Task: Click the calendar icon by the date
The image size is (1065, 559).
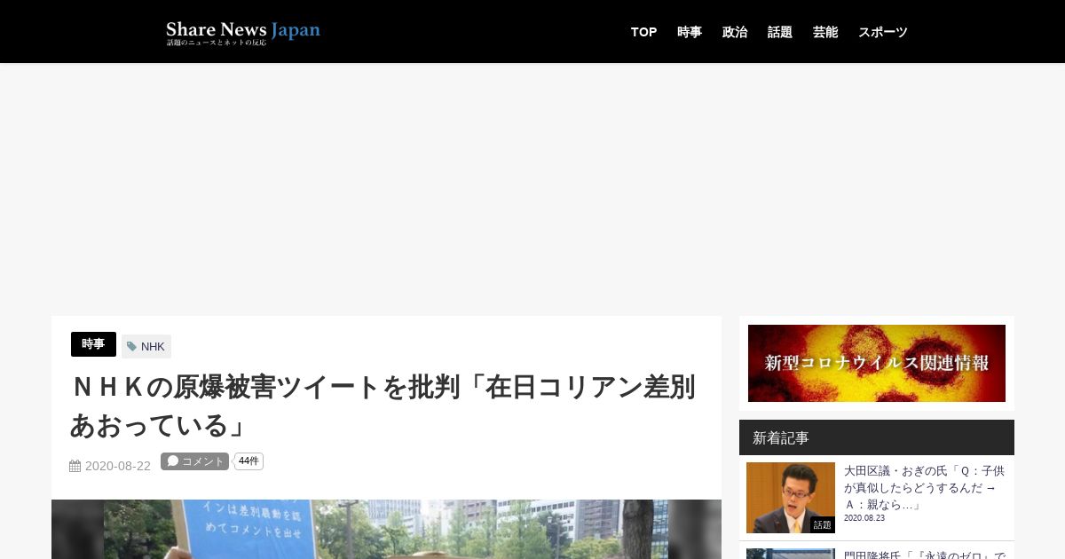Action: coord(75,466)
